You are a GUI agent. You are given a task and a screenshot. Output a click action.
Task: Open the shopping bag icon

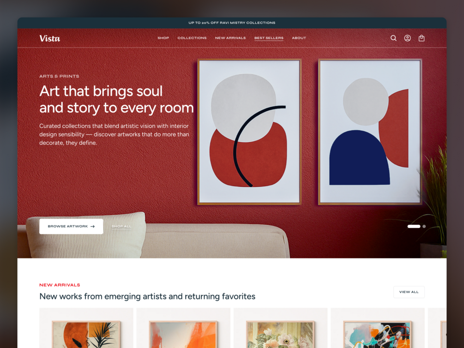point(422,38)
